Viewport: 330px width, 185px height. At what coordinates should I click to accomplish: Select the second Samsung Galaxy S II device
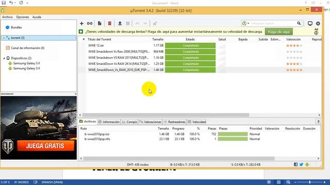[x=26, y=68]
